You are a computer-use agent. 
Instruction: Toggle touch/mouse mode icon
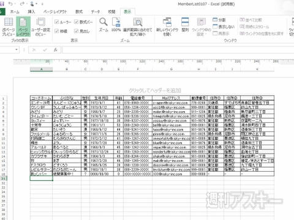click(x=32, y=4)
